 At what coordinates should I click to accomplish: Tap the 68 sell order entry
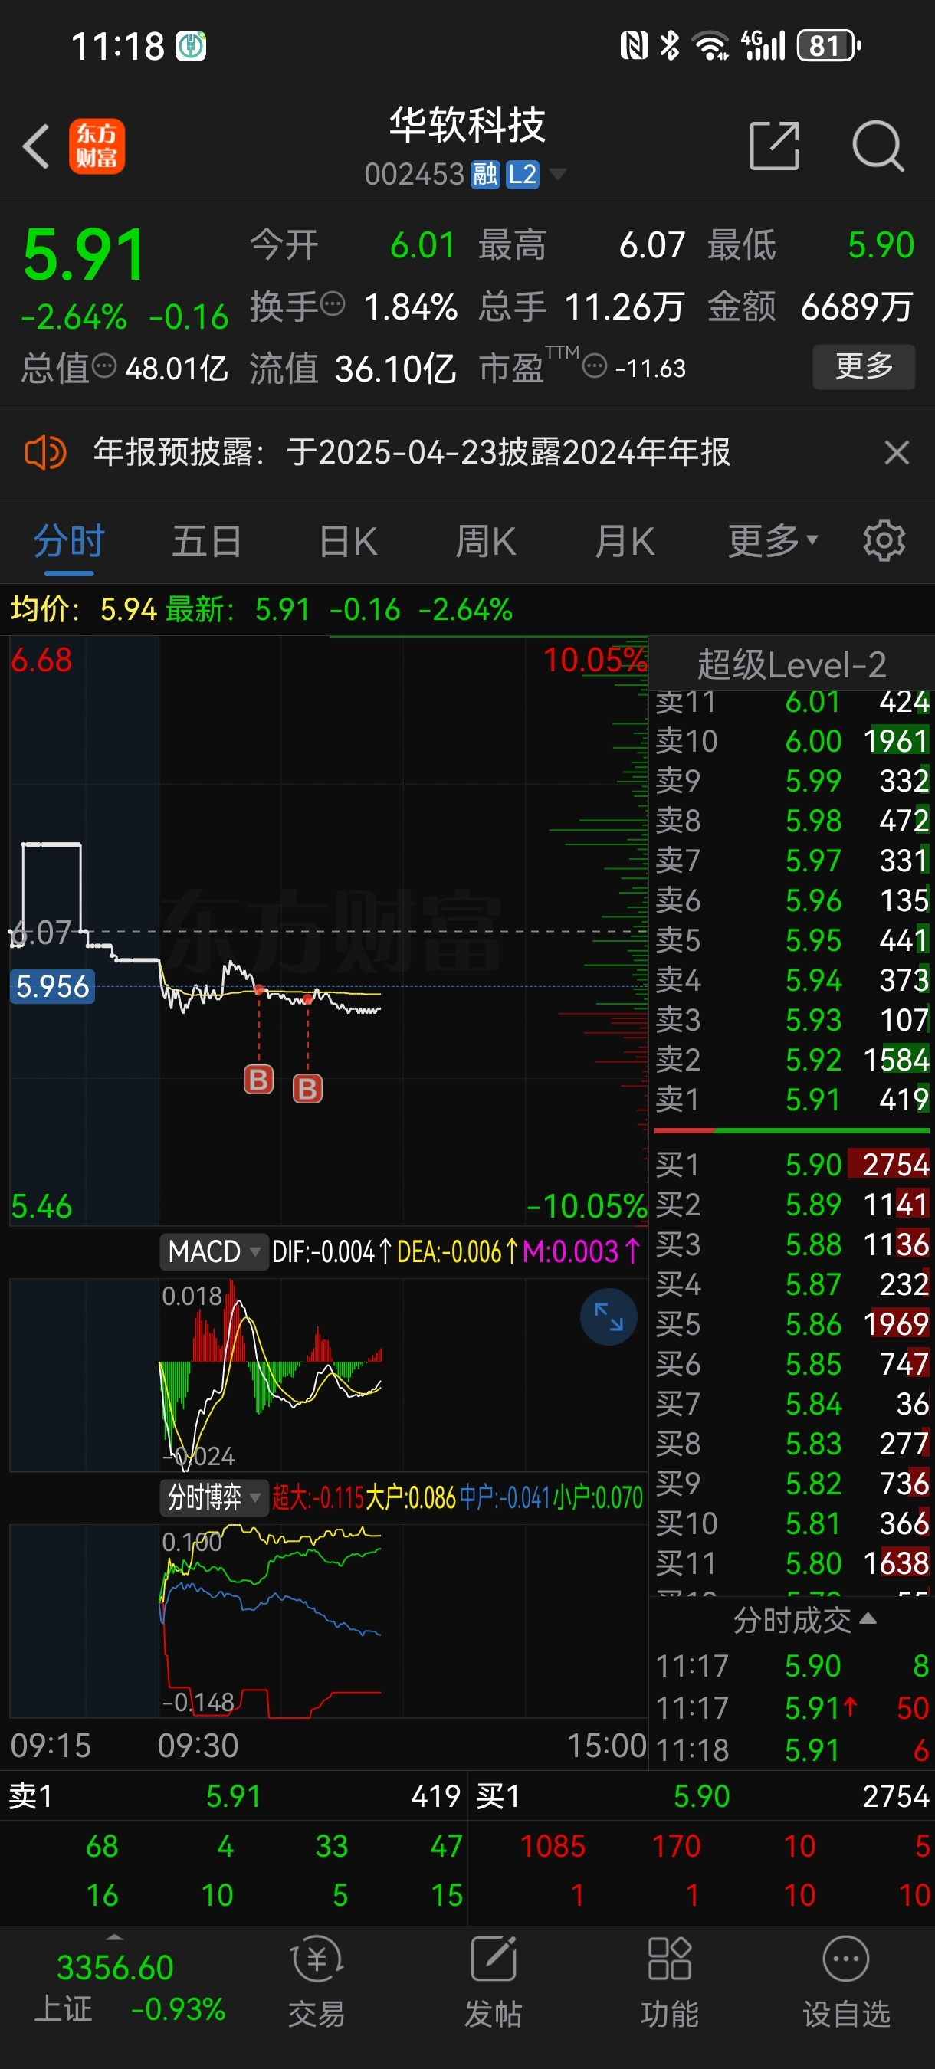(102, 1846)
